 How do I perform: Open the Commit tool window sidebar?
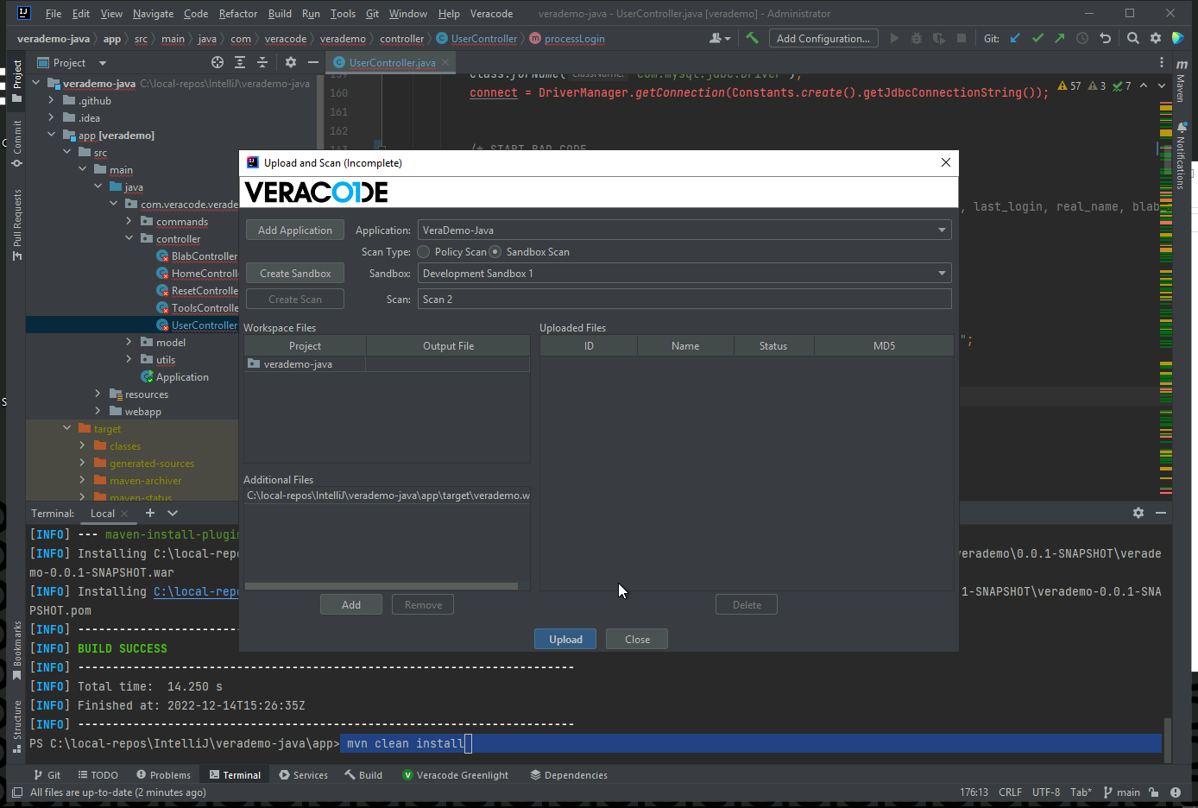[16, 143]
